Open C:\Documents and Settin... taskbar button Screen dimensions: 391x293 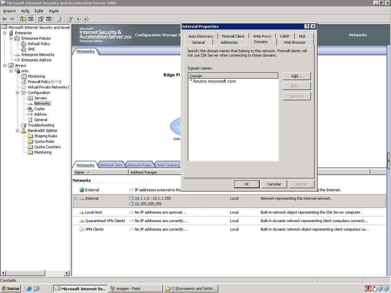(191, 288)
